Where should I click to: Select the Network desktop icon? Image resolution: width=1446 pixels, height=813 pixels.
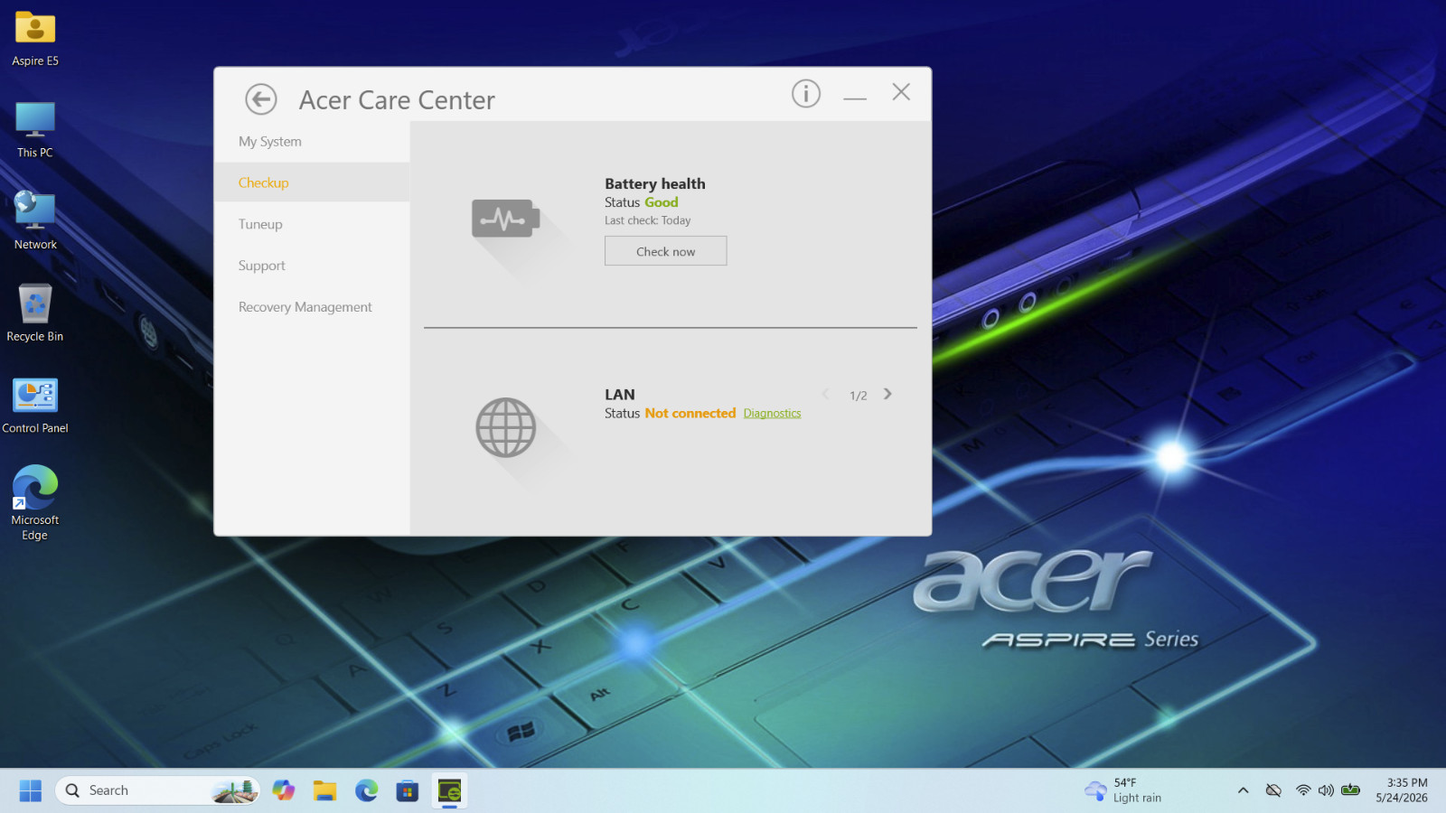point(35,221)
